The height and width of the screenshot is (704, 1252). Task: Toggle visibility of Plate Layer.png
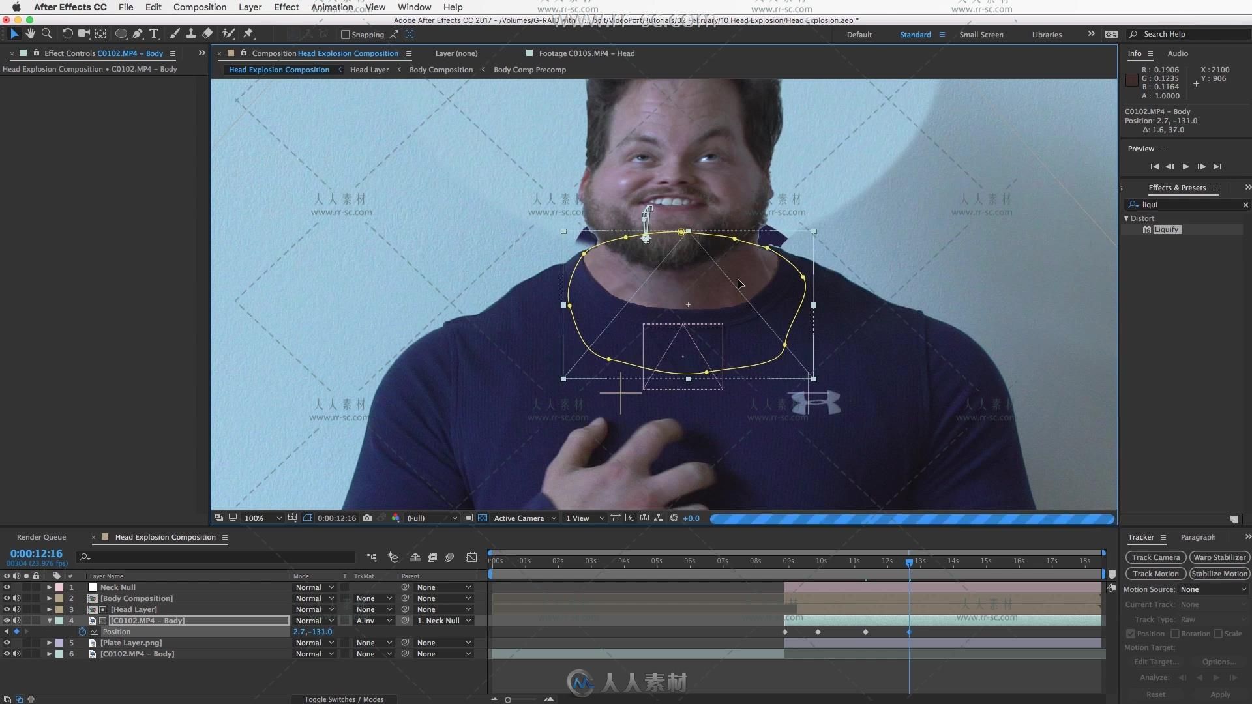coord(7,642)
